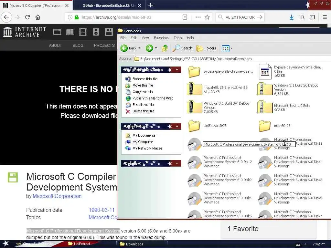331x248 pixels.
Task: Open the Favorites menu in Downloads
Action: [161, 38]
